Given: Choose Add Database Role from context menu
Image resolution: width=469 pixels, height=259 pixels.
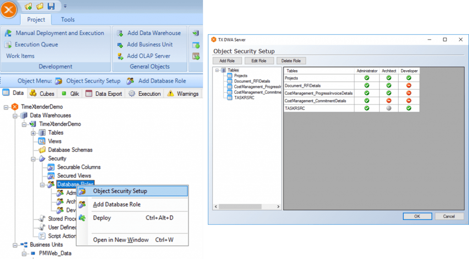Looking at the screenshot, I should point(132,204).
